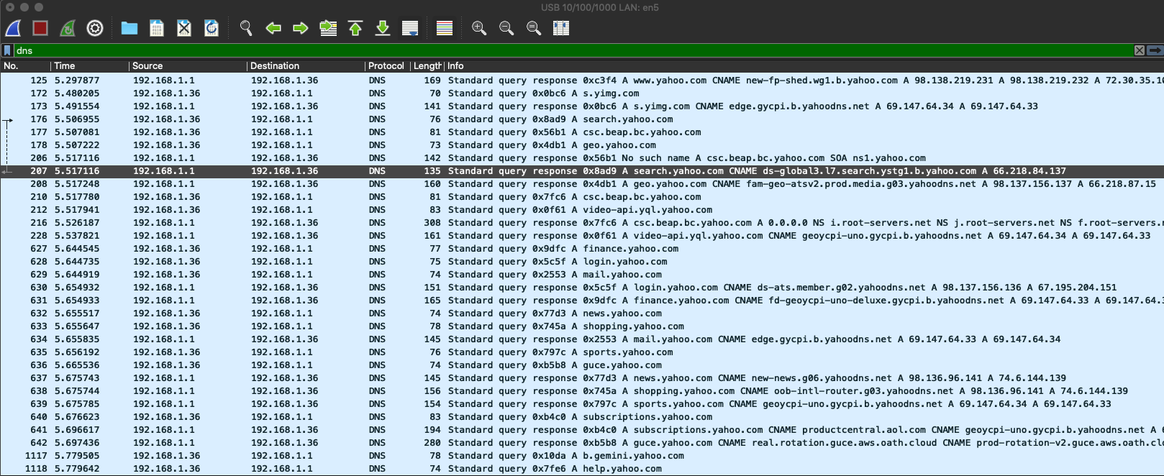Zoom in on packet text
1164x476 pixels.
[479, 28]
